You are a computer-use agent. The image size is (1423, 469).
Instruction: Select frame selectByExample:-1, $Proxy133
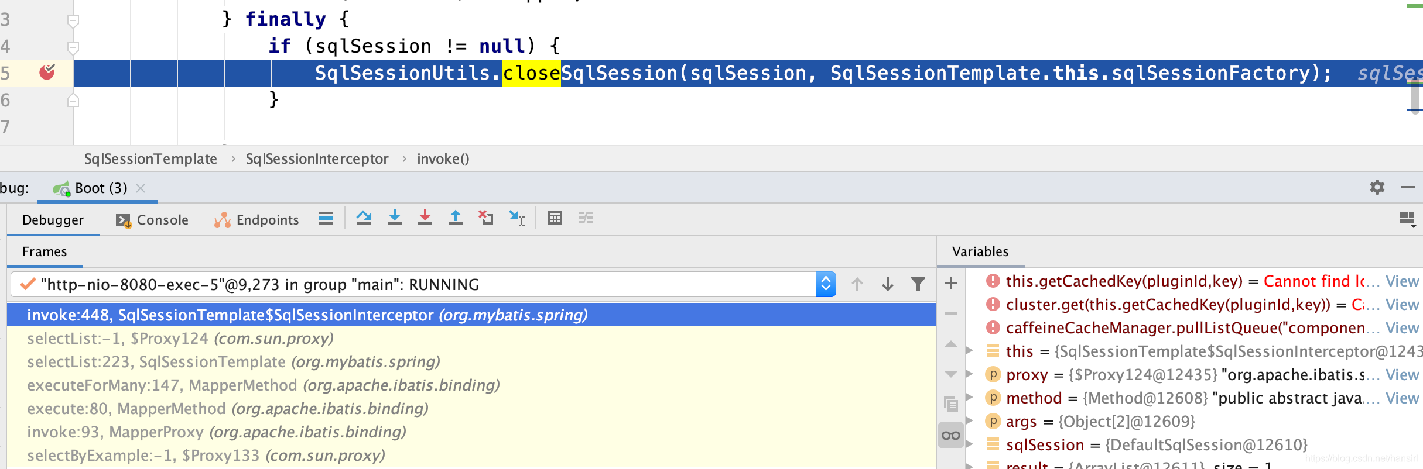(471, 456)
